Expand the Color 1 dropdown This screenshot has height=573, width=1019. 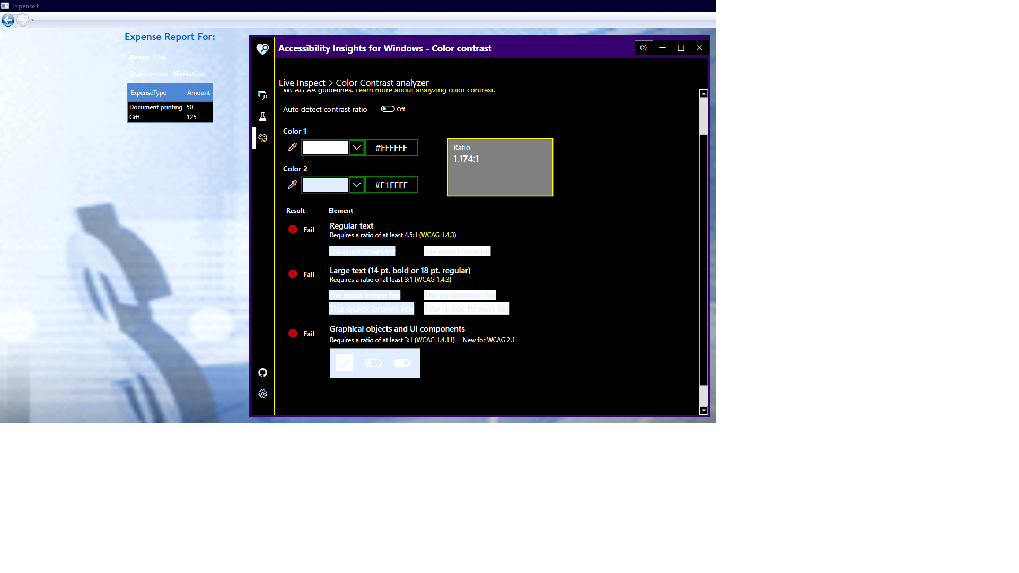(x=356, y=147)
